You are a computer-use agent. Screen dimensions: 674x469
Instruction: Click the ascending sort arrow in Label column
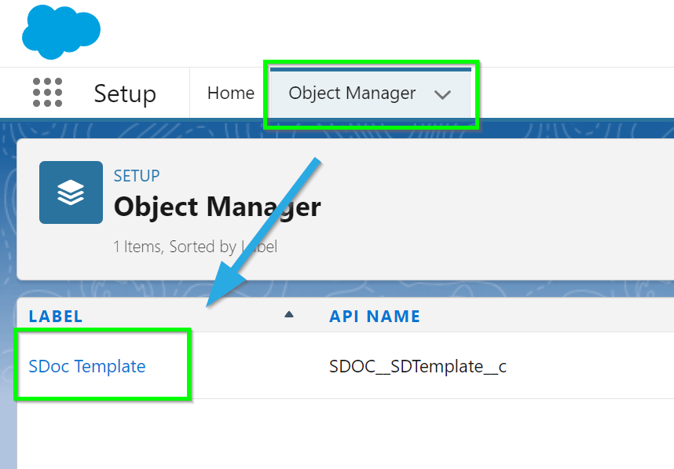pos(289,315)
